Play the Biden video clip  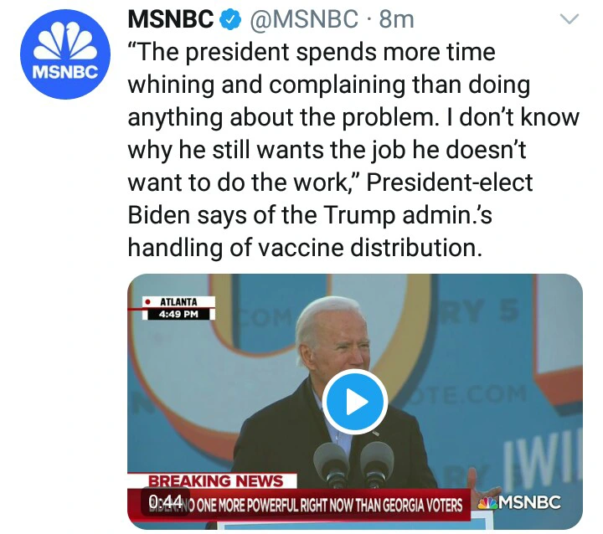(355, 401)
